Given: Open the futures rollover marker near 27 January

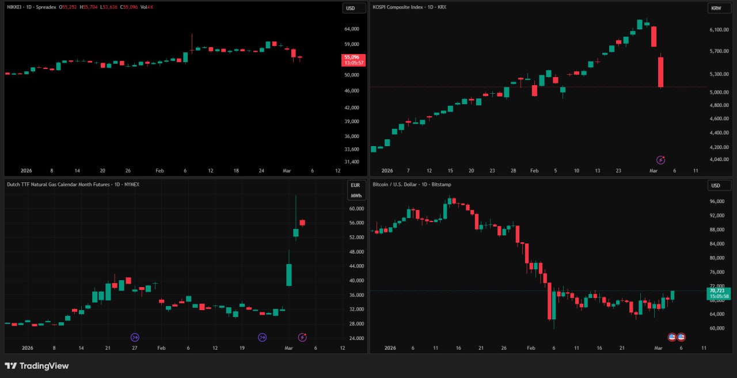Looking at the screenshot, I should click(135, 337).
